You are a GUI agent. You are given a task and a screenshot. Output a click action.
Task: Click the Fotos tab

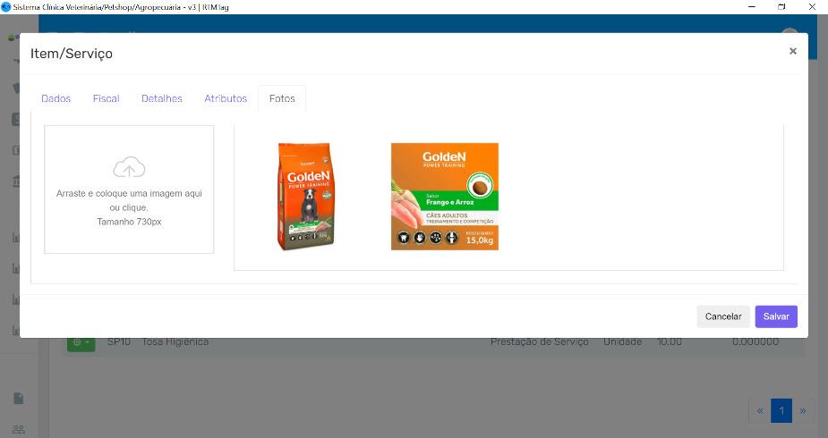coord(282,98)
